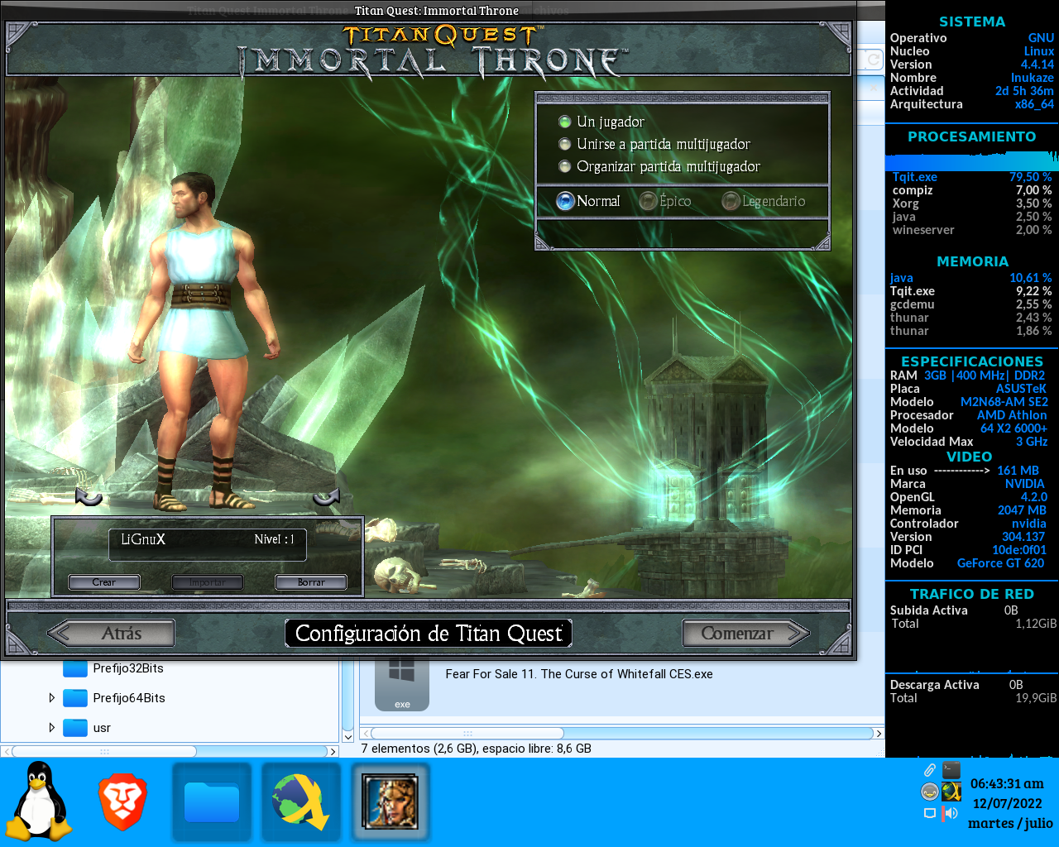The image size is (1059, 847).
Task: Click the tree panel horizontal scrollbar right arrow
Action: [x=333, y=752]
